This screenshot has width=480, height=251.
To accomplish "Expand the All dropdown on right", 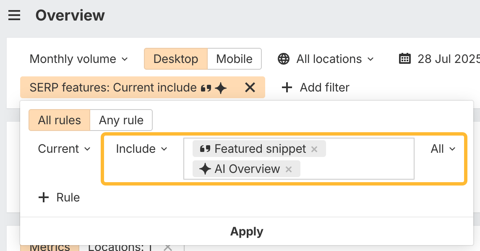I will point(443,149).
